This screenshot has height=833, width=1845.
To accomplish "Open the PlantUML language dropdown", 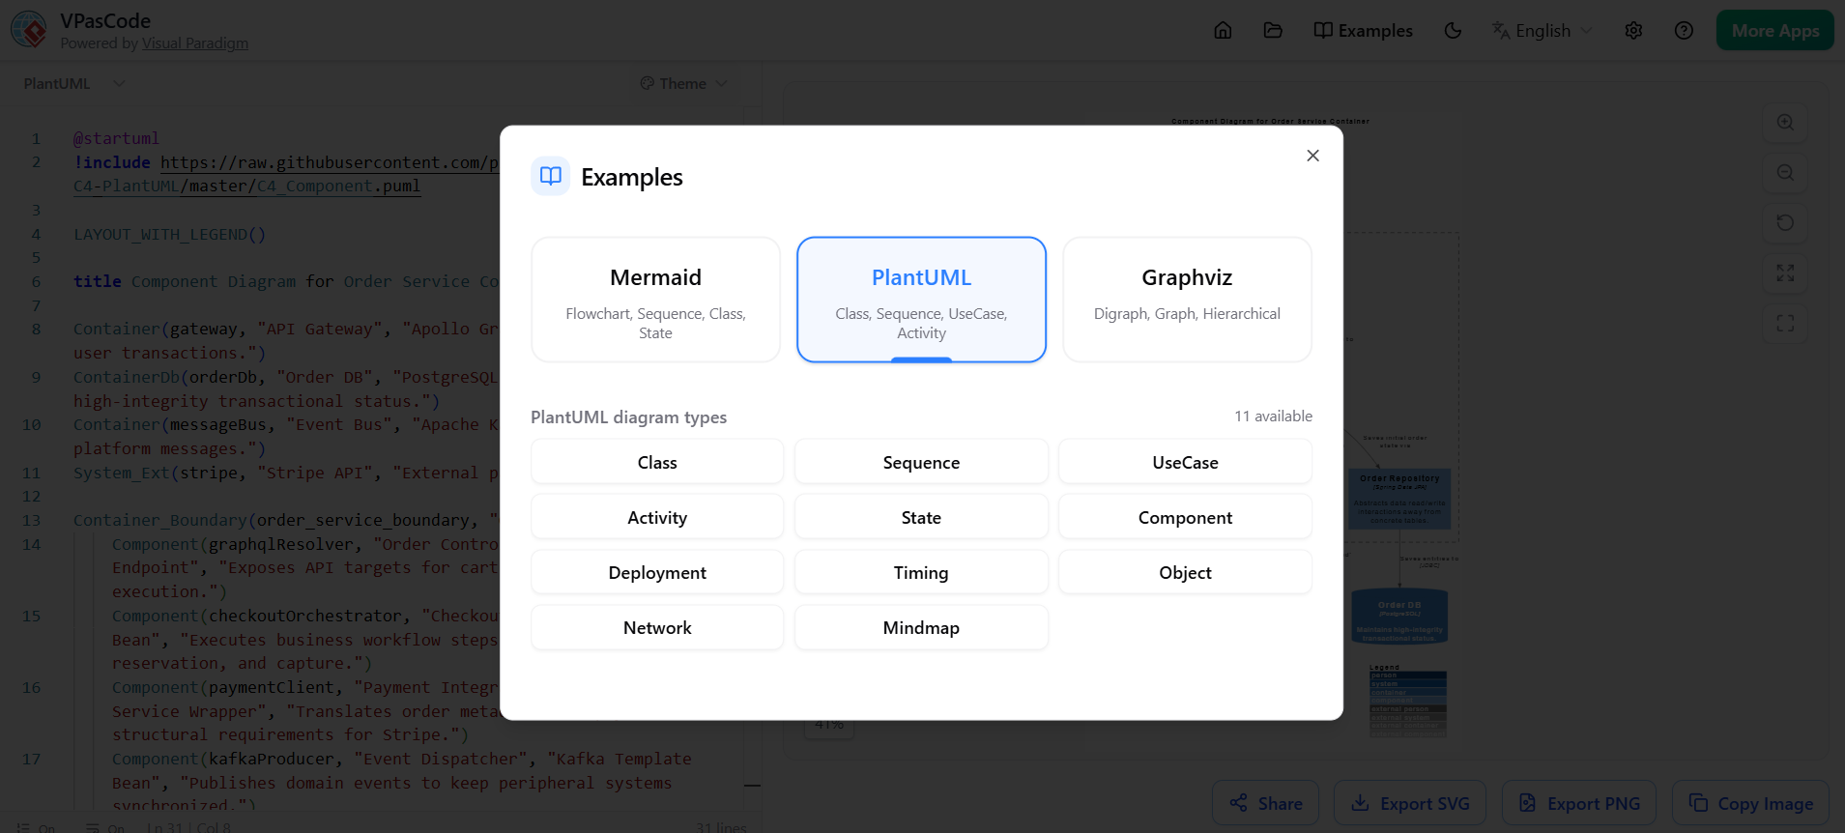I will click(74, 84).
